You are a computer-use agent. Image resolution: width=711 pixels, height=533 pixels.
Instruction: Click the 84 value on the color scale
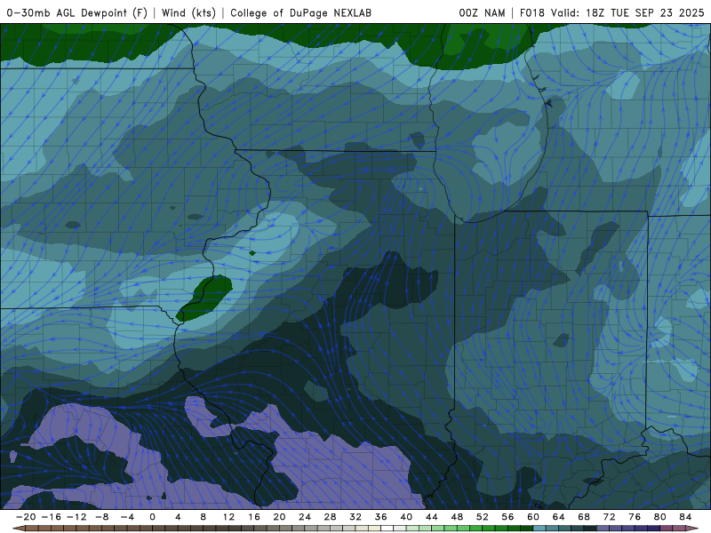coord(685,517)
